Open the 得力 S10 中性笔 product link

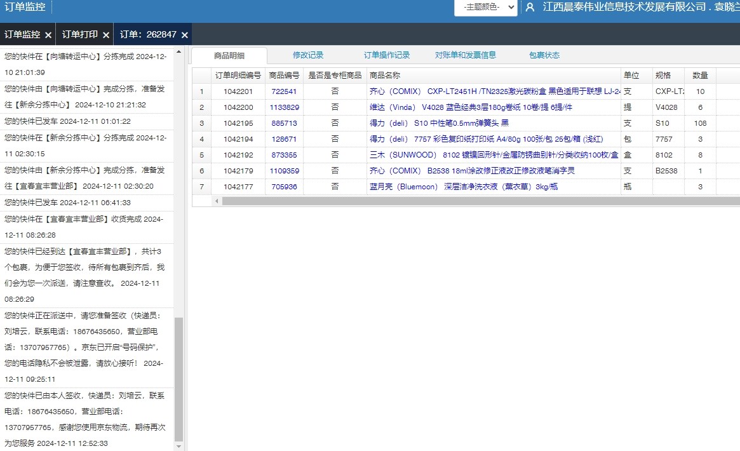439,123
